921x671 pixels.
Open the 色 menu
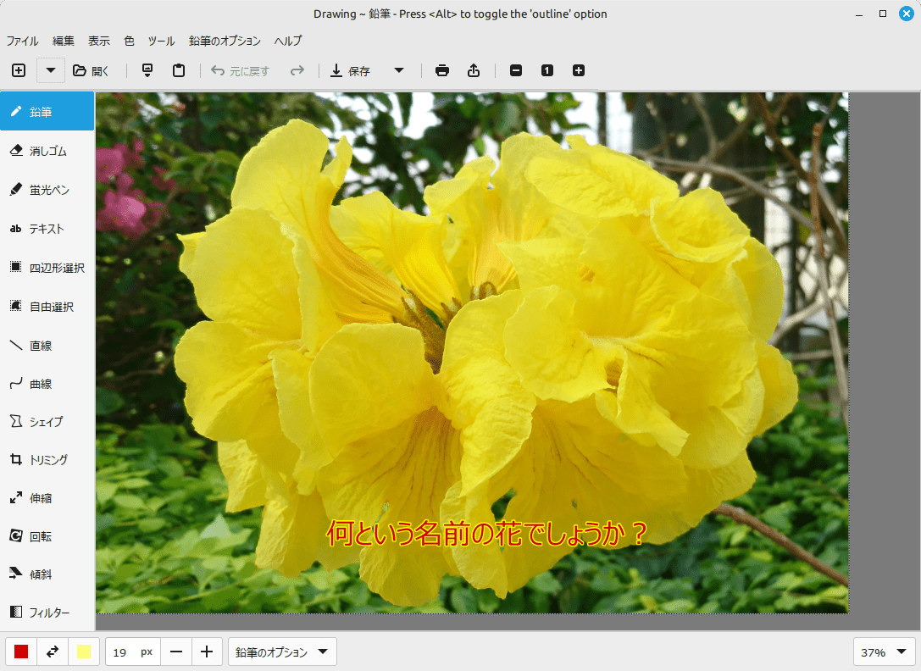click(130, 41)
